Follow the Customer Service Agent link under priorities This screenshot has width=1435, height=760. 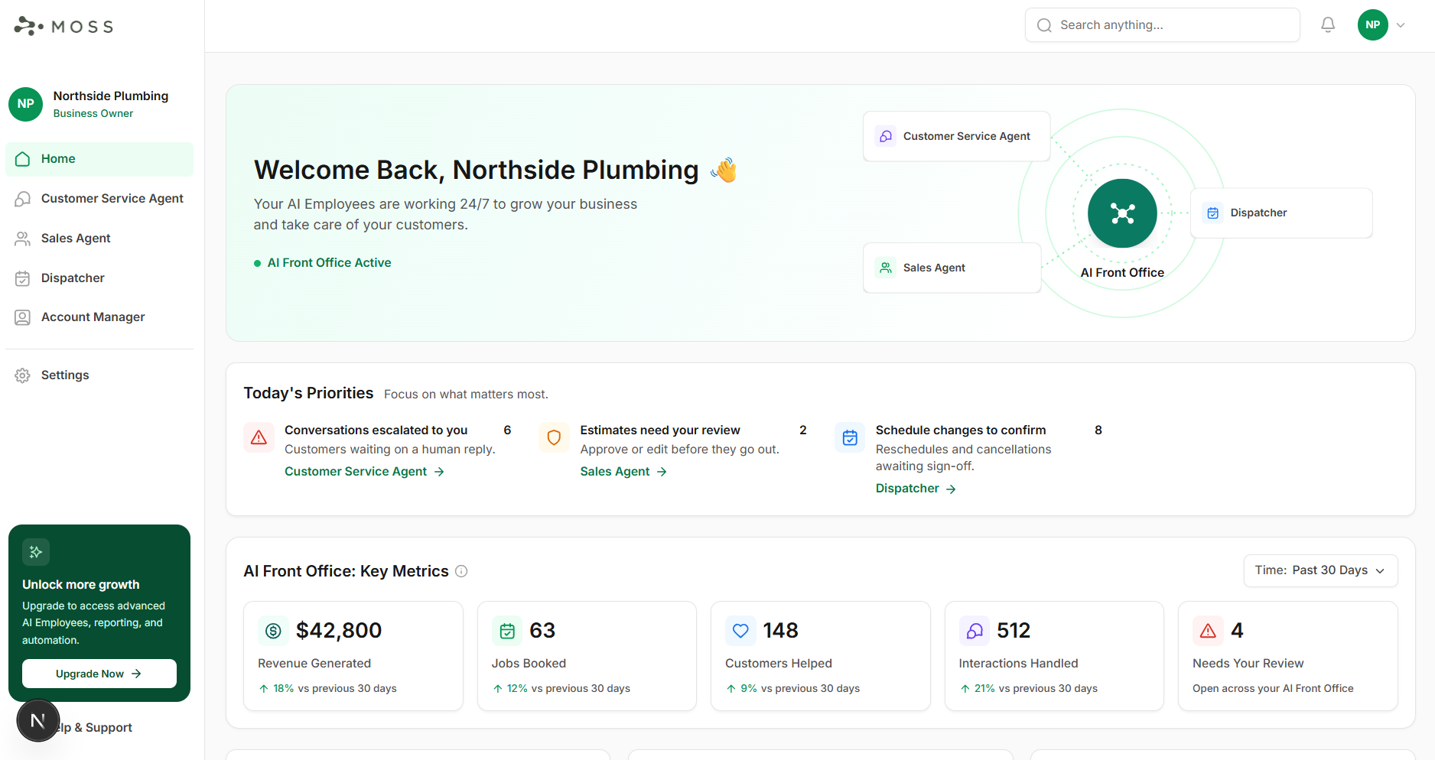(x=364, y=472)
